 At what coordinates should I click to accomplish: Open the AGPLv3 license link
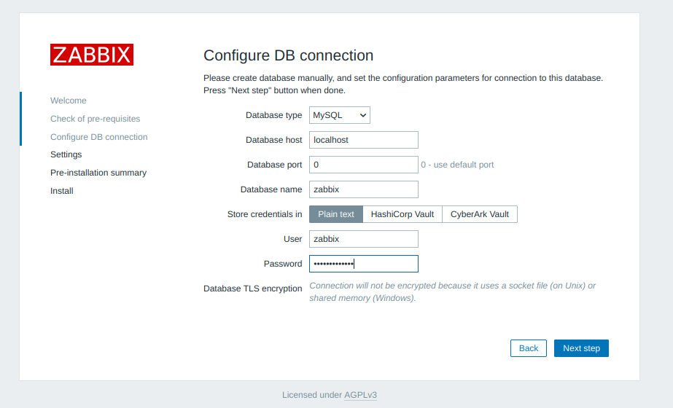tap(360, 395)
